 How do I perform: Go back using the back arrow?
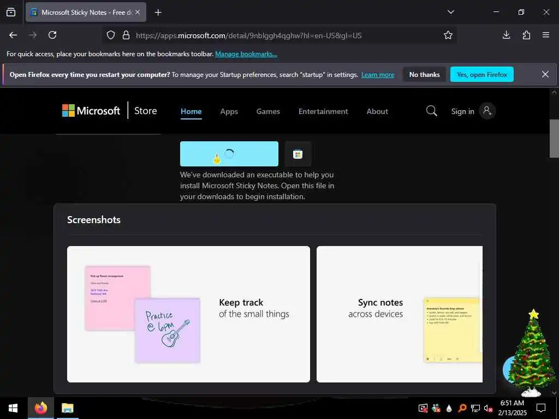[13, 35]
